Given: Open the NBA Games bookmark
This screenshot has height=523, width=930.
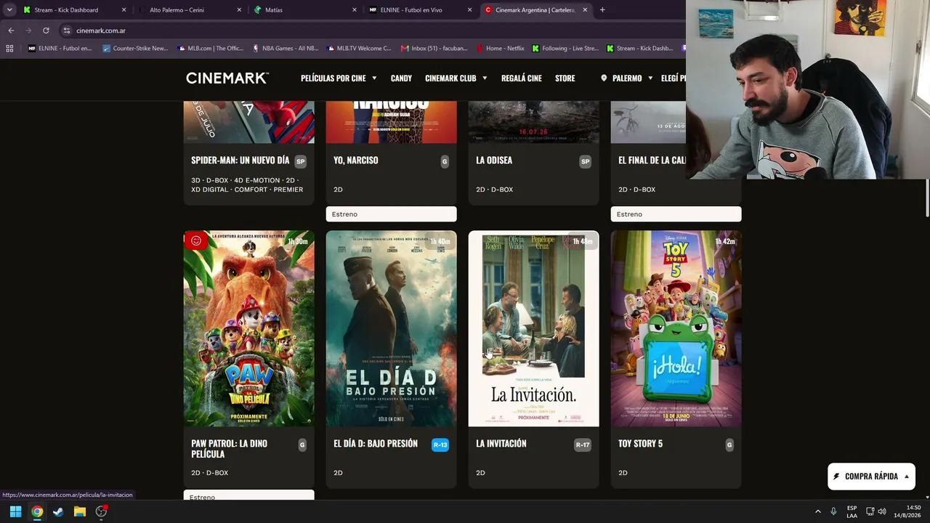Looking at the screenshot, I should (286, 49).
